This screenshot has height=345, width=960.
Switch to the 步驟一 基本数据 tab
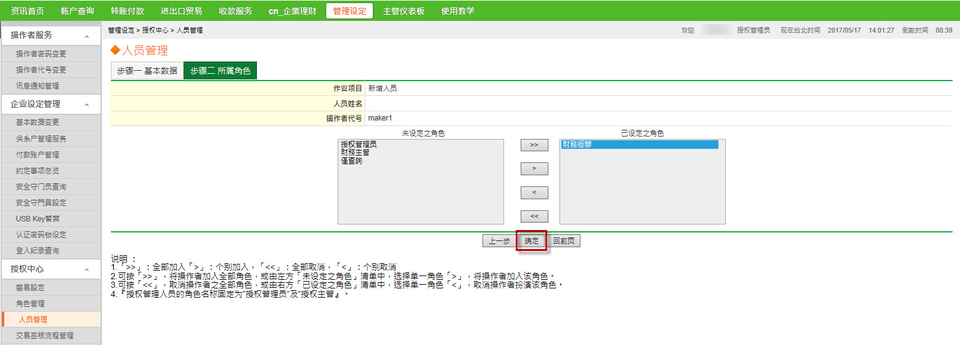click(147, 71)
